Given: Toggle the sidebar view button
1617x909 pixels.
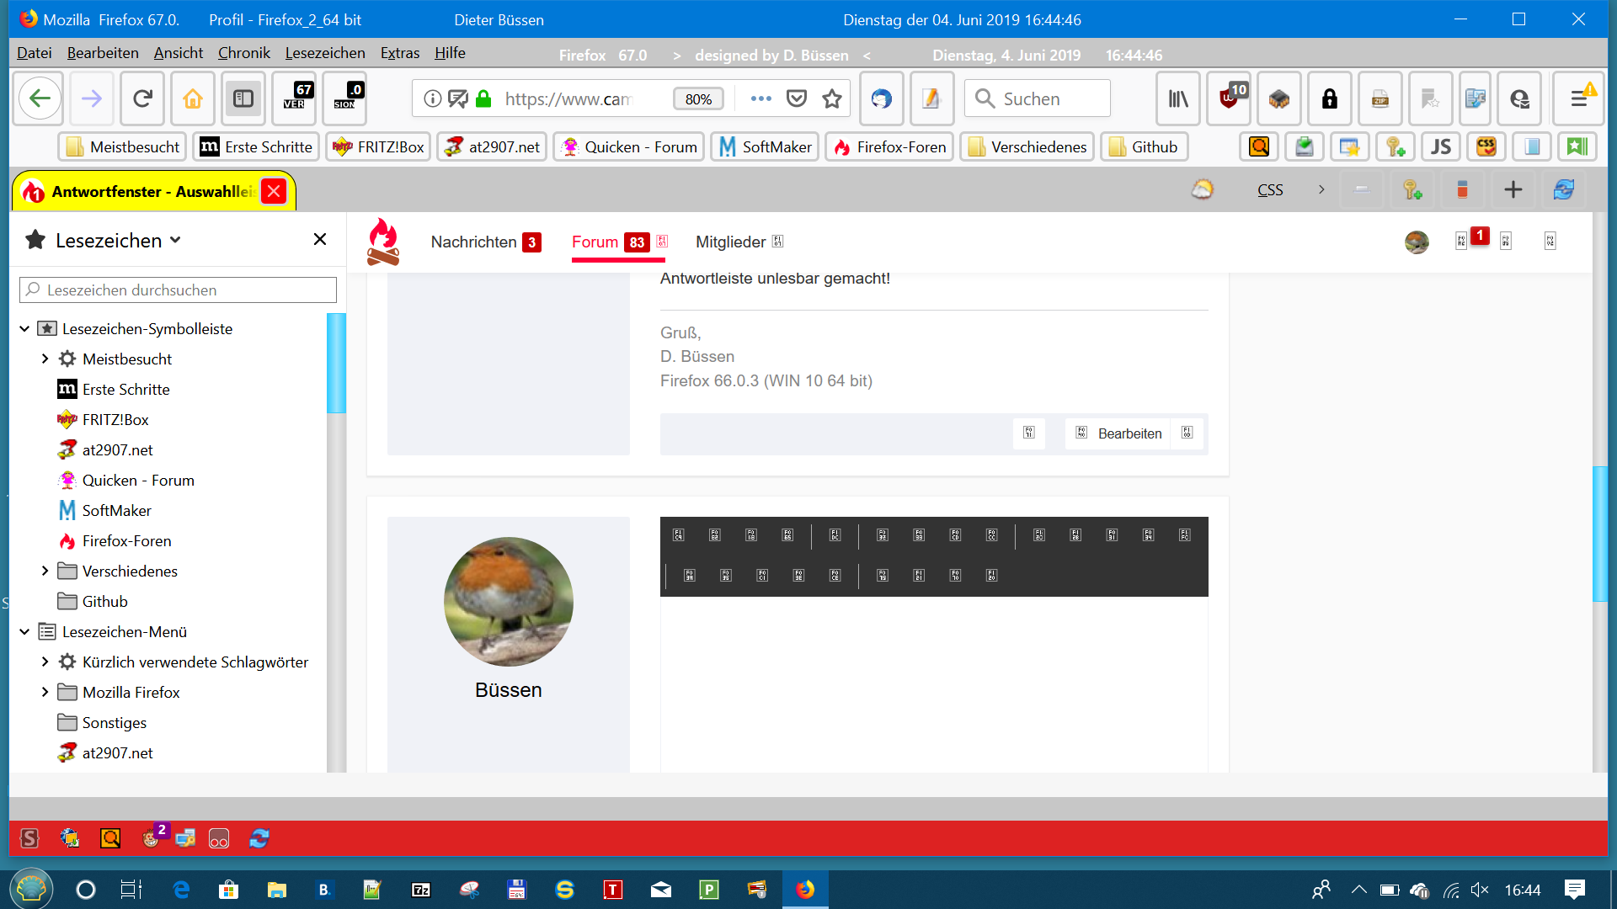Looking at the screenshot, I should click(x=243, y=98).
